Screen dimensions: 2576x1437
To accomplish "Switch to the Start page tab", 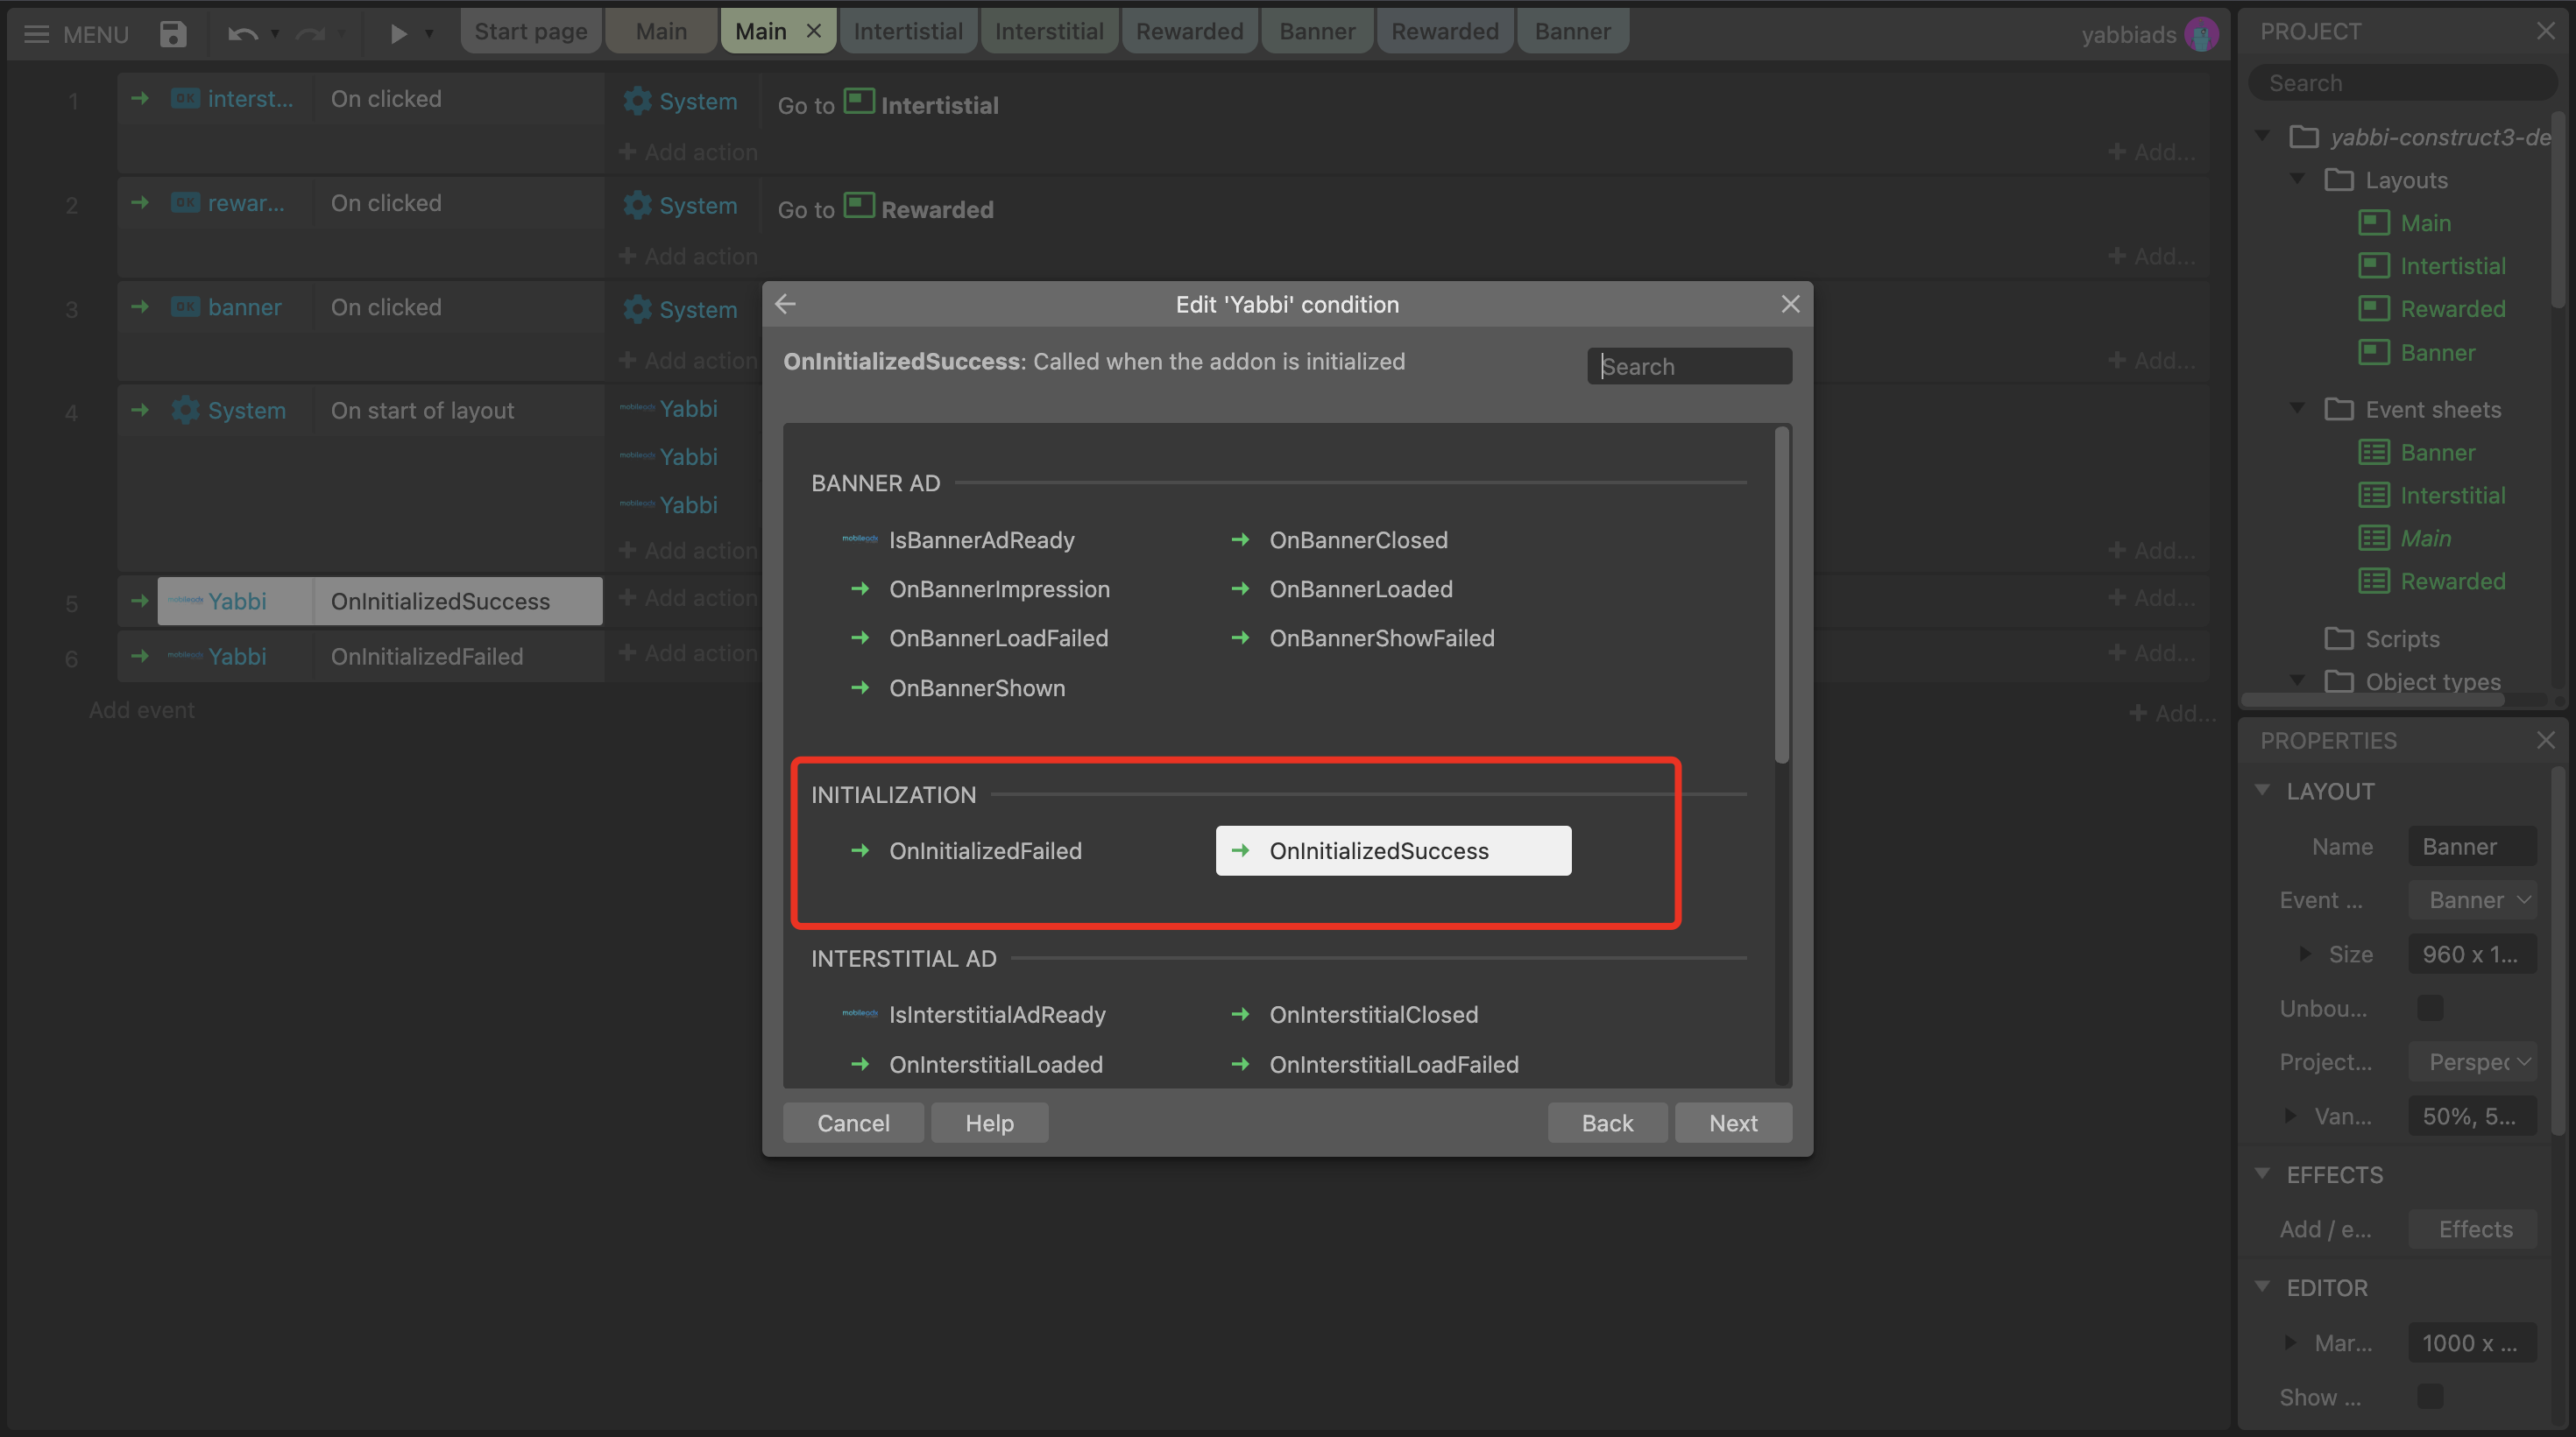I will 530,31.
